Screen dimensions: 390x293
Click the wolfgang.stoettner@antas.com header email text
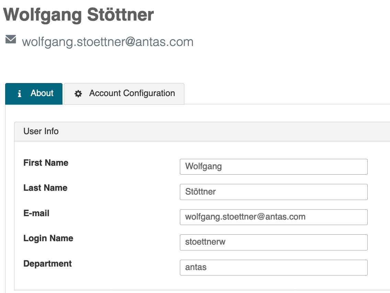coord(107,42)
